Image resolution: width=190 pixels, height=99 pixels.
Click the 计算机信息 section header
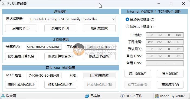pos(61,39)
